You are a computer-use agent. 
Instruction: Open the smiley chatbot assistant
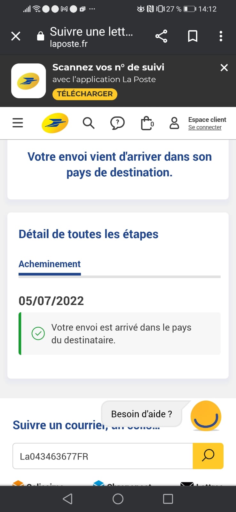click(206, 416)
